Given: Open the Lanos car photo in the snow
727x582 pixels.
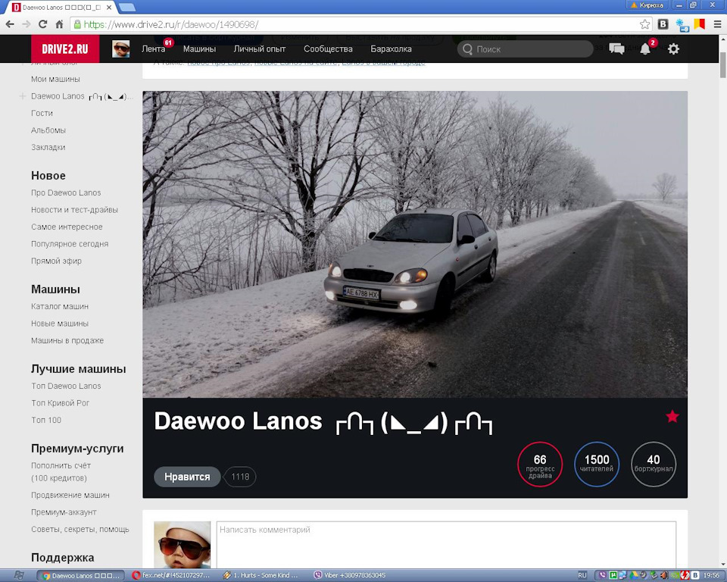Looking at the screenshot, I should point(415,244).
